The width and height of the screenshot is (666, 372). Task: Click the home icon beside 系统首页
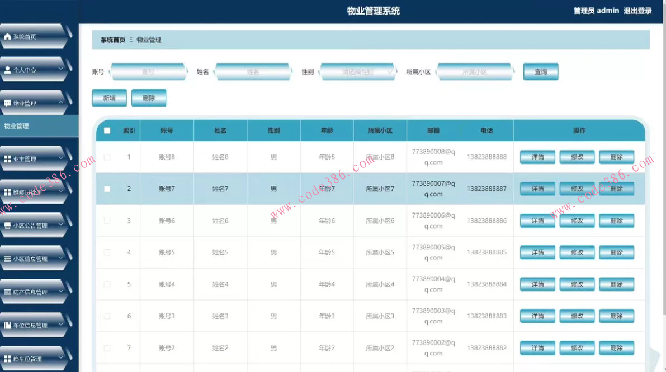point(7,36)
